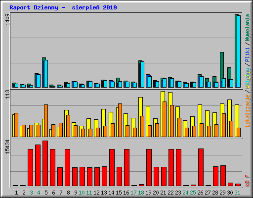The height and width of the screenshot is (198, 253).
Task: Select the yellow bar for day 30
Action: (x=229, y=118)
